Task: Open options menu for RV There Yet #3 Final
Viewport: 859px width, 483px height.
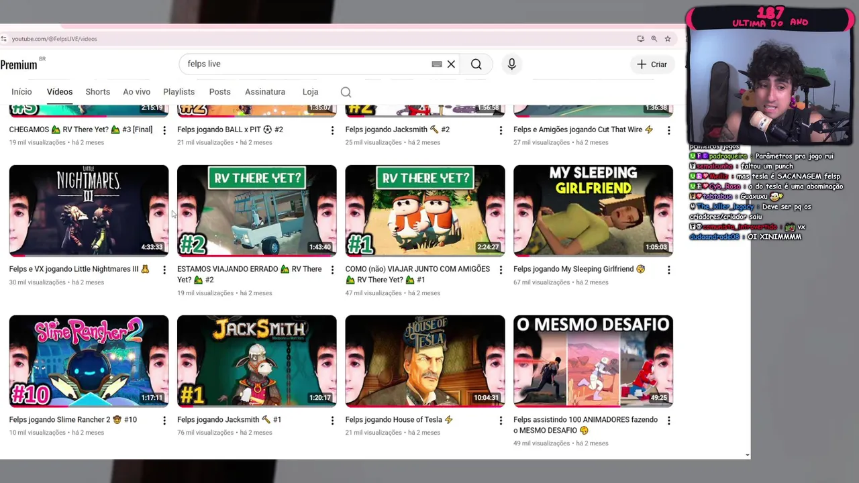Action: 164,130
